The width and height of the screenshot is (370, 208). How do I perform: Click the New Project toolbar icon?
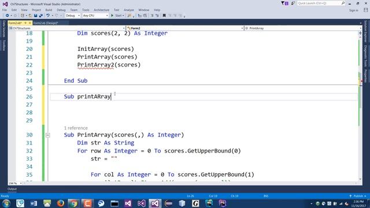[23, 16]
